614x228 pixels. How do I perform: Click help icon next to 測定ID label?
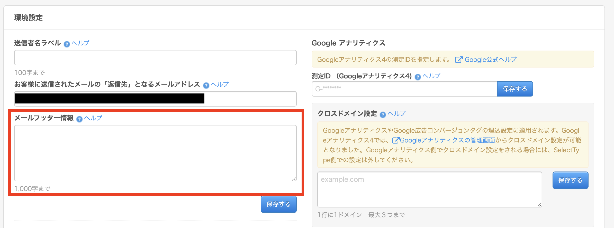[418, 77]
